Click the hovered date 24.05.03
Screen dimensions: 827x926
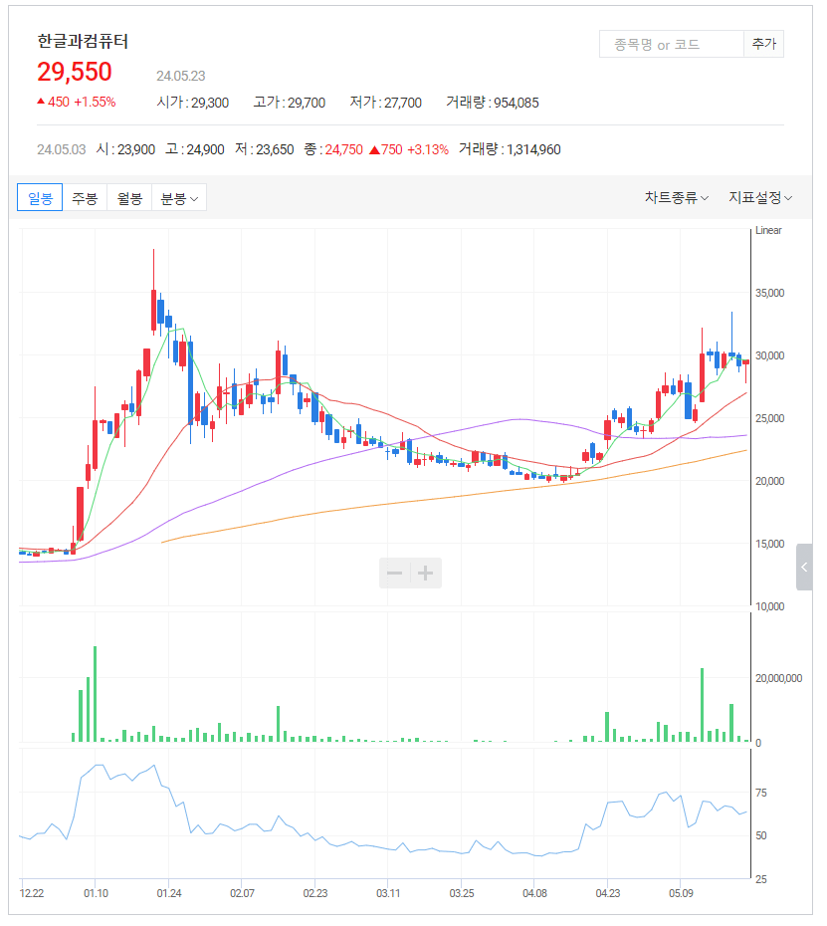tap(62, 149)
